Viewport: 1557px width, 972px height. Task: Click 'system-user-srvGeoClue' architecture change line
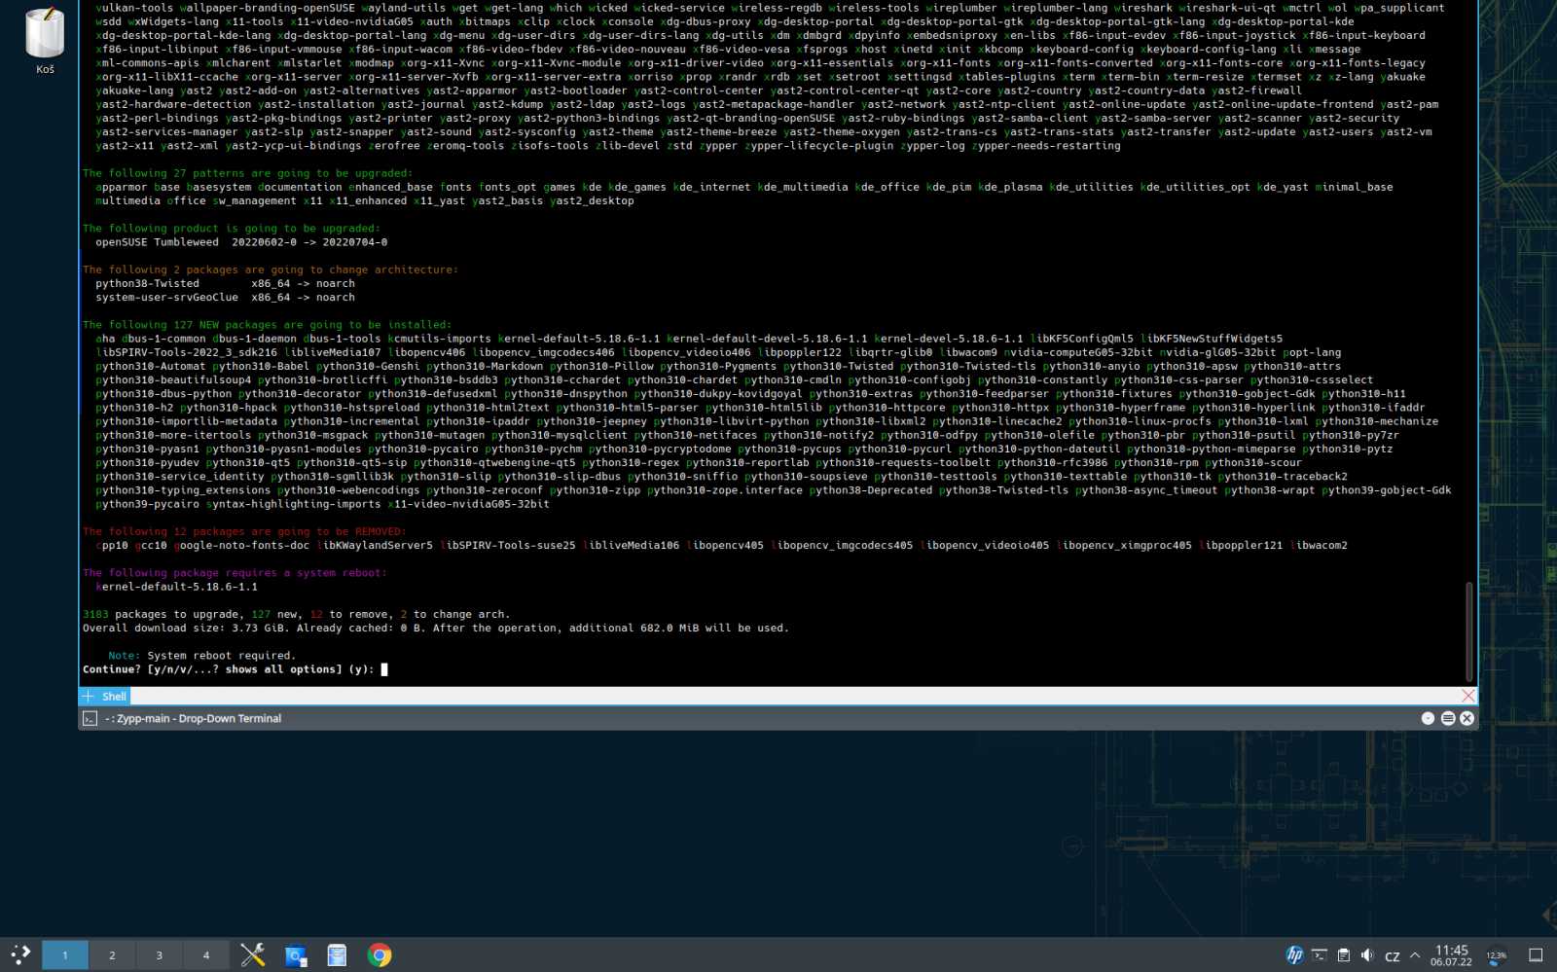tap(225, 298)
